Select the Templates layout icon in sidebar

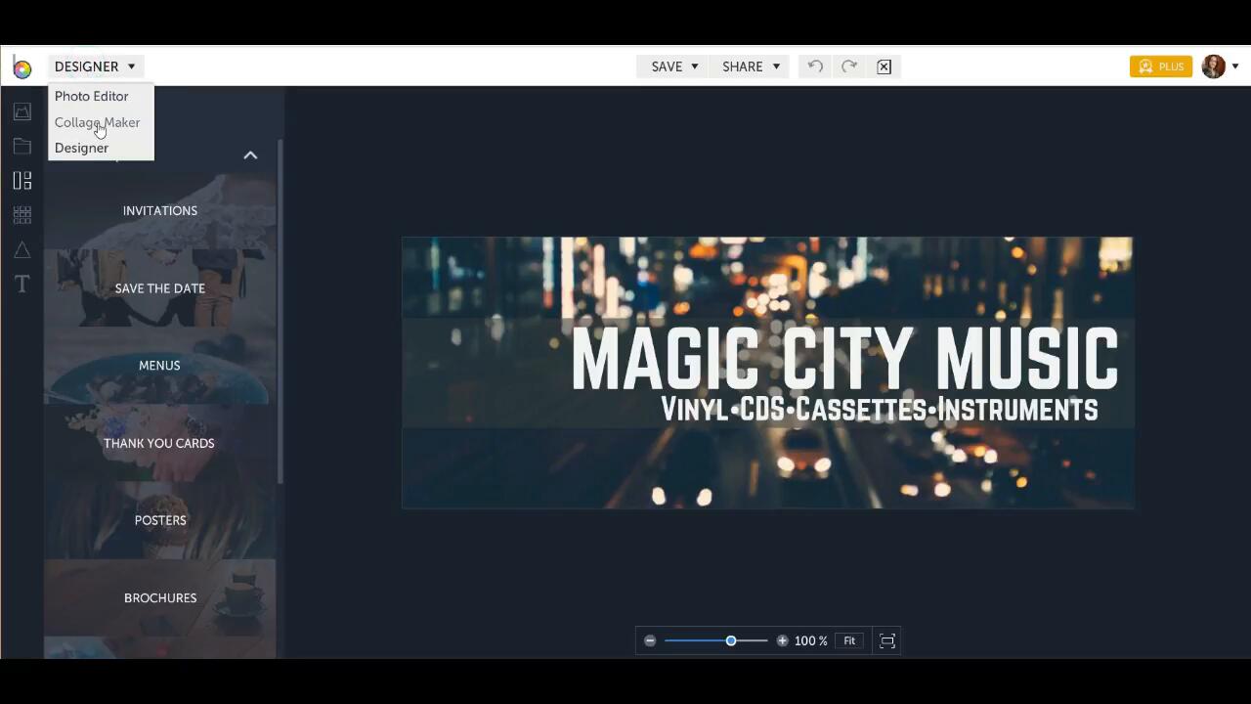point(22,181)
